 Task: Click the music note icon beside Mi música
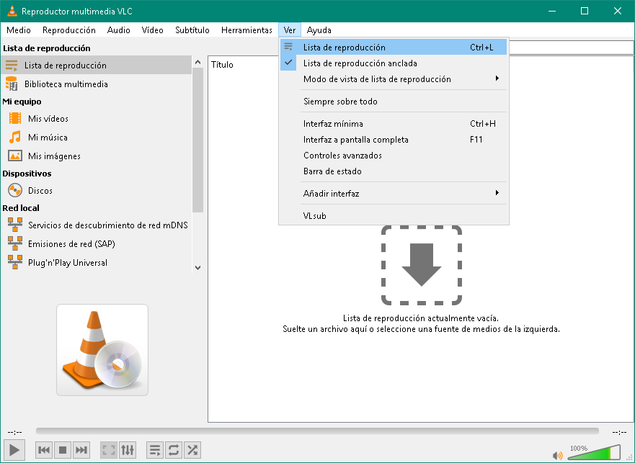click(x=15, y=138)
